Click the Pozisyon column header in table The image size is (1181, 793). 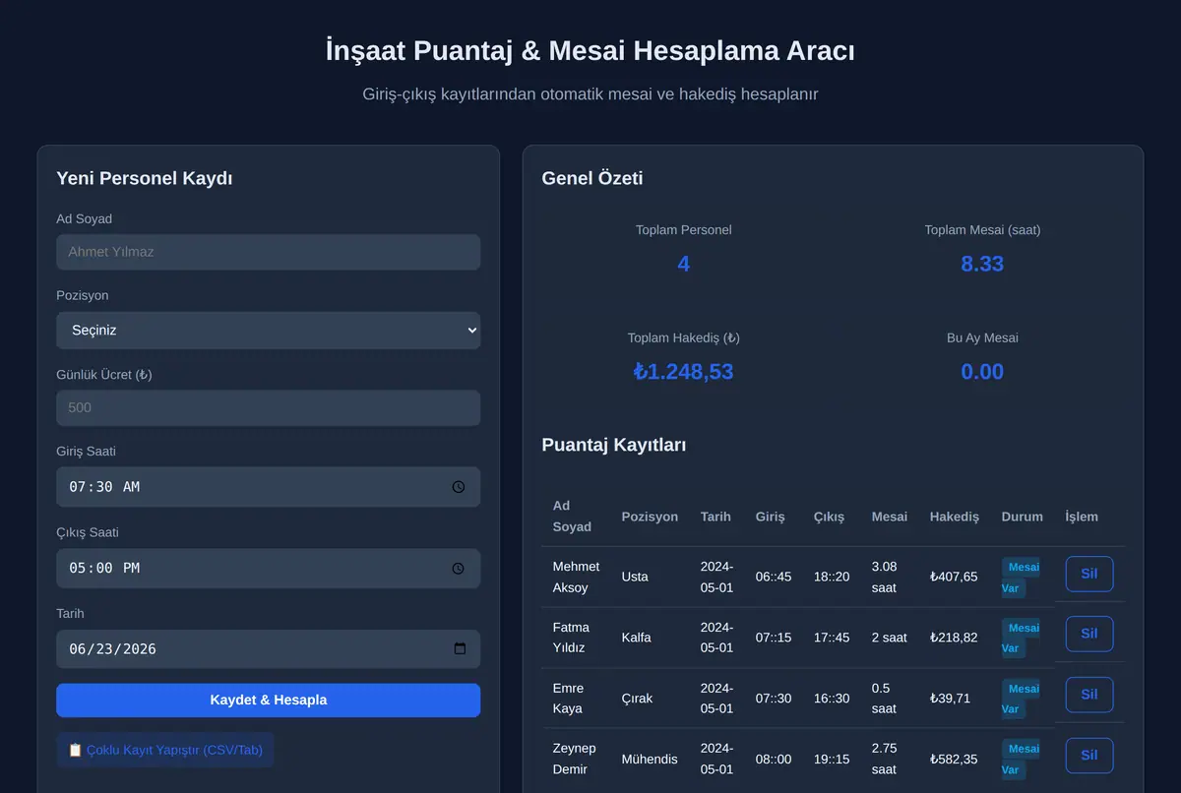(650, 517)
